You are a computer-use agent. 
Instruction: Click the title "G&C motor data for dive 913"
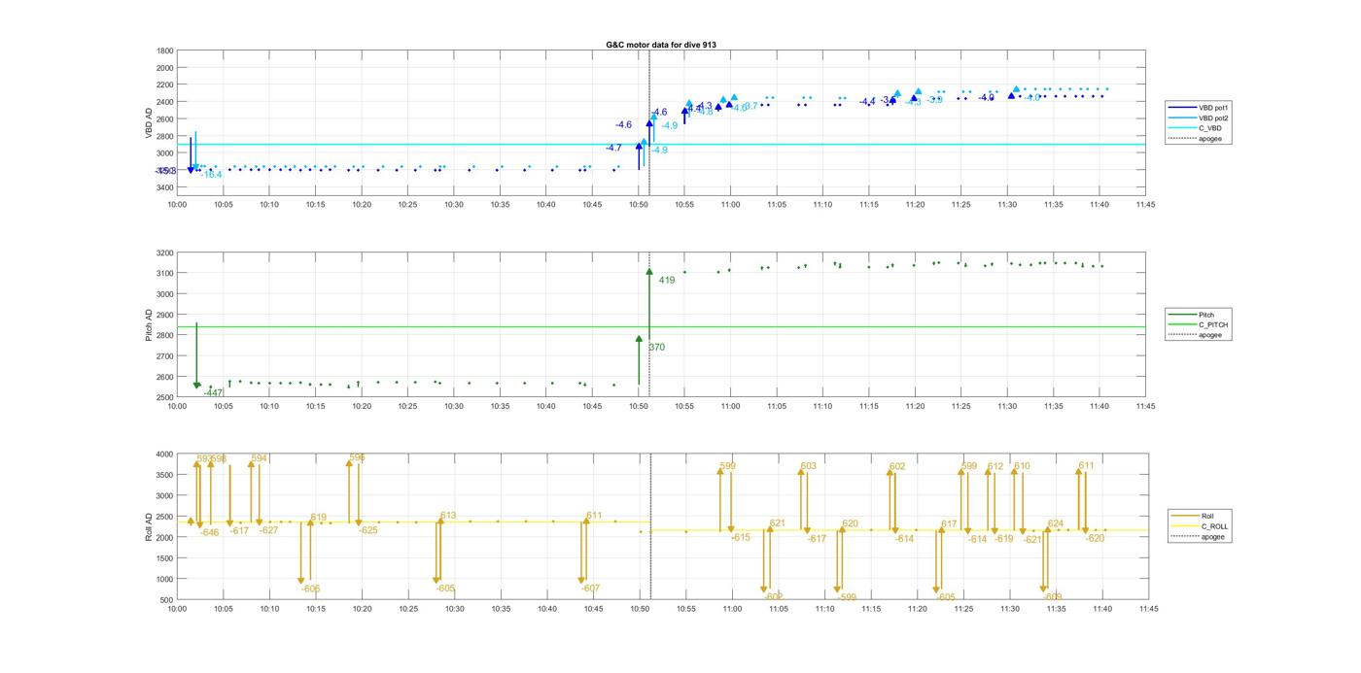coord(661,45)
